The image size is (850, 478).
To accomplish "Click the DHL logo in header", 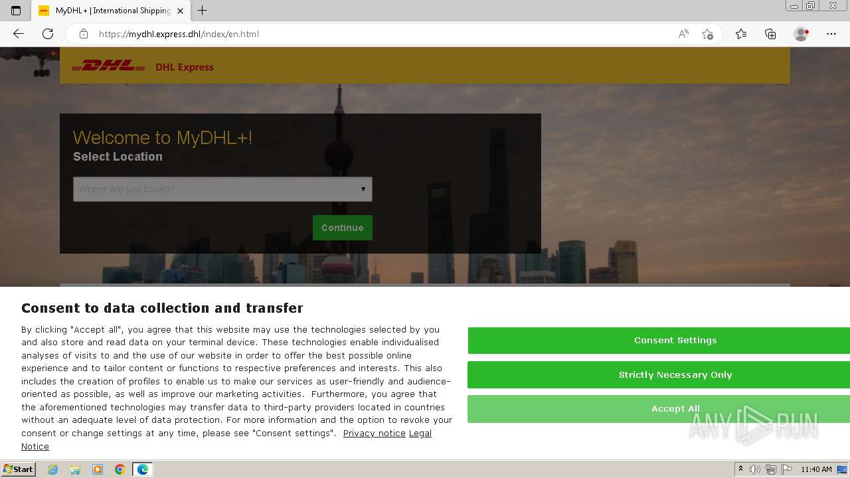I will coord(108,66).
